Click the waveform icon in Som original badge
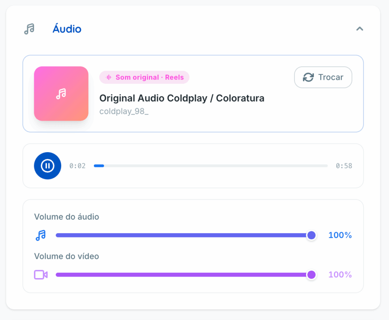This screenshot has width=389, height=320. pos(109,77)
